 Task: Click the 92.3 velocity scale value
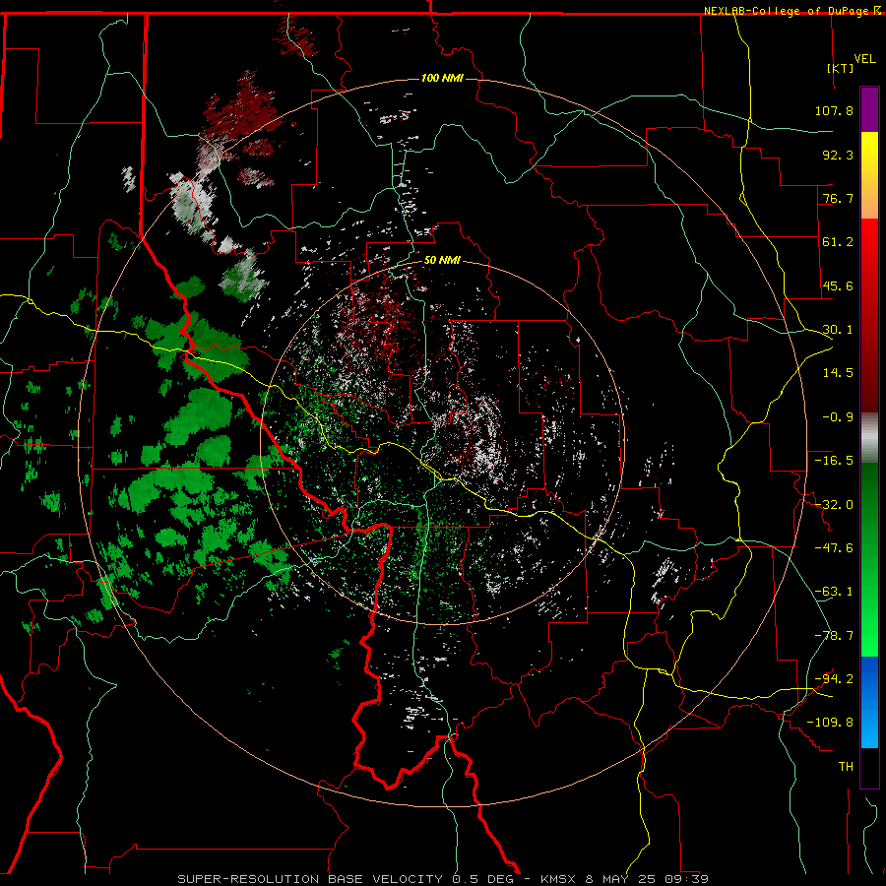pos(838,155)
